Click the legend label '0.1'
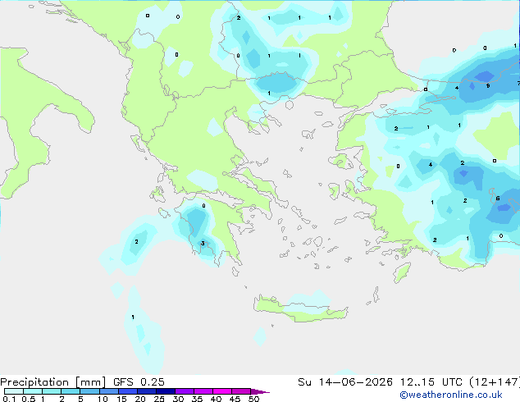The width and height of the screenshot is (520, 402). point(9,399)
